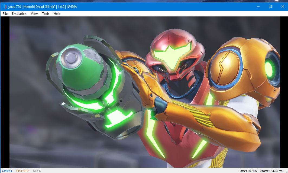This screenshot has width=288, height=173.
Task: Open the Tools menu
Action: coord(46,14)
